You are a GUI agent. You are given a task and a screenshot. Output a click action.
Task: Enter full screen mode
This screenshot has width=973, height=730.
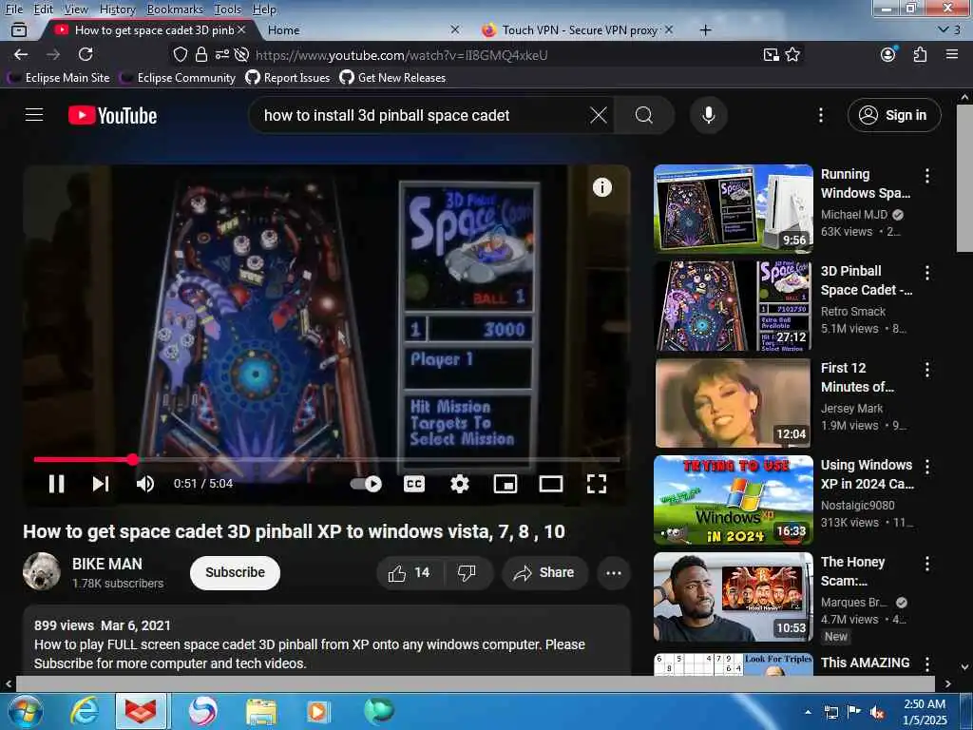tap(597, 484)
